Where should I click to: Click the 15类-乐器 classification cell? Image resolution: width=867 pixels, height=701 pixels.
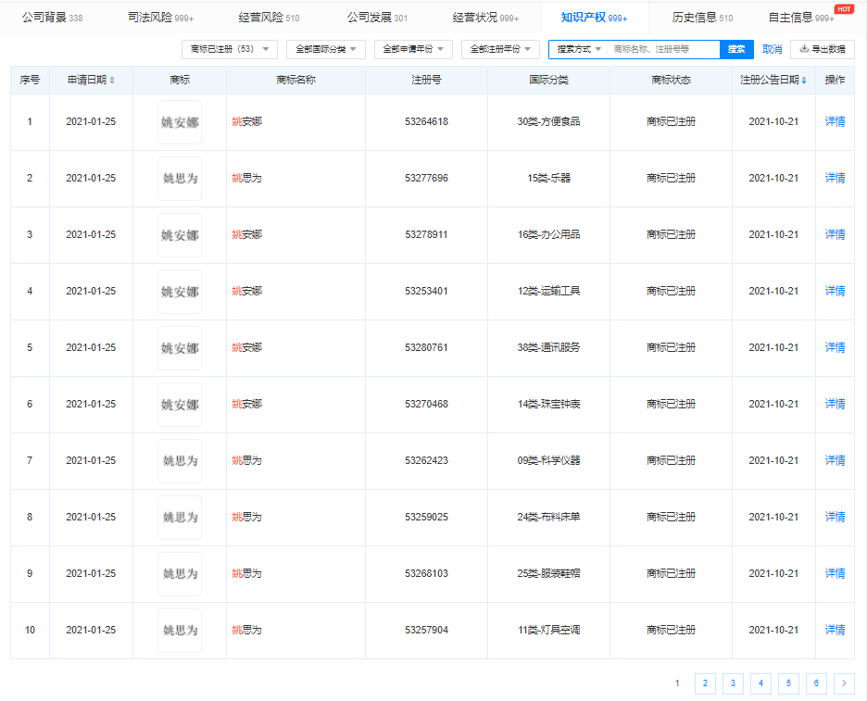(x=548, y=178)
